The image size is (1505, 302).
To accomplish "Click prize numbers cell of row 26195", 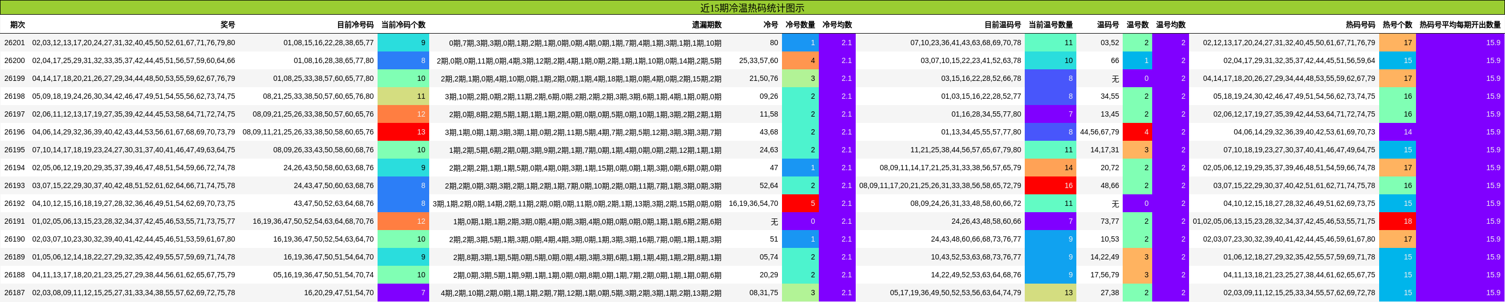I will (x=134, y=150).
